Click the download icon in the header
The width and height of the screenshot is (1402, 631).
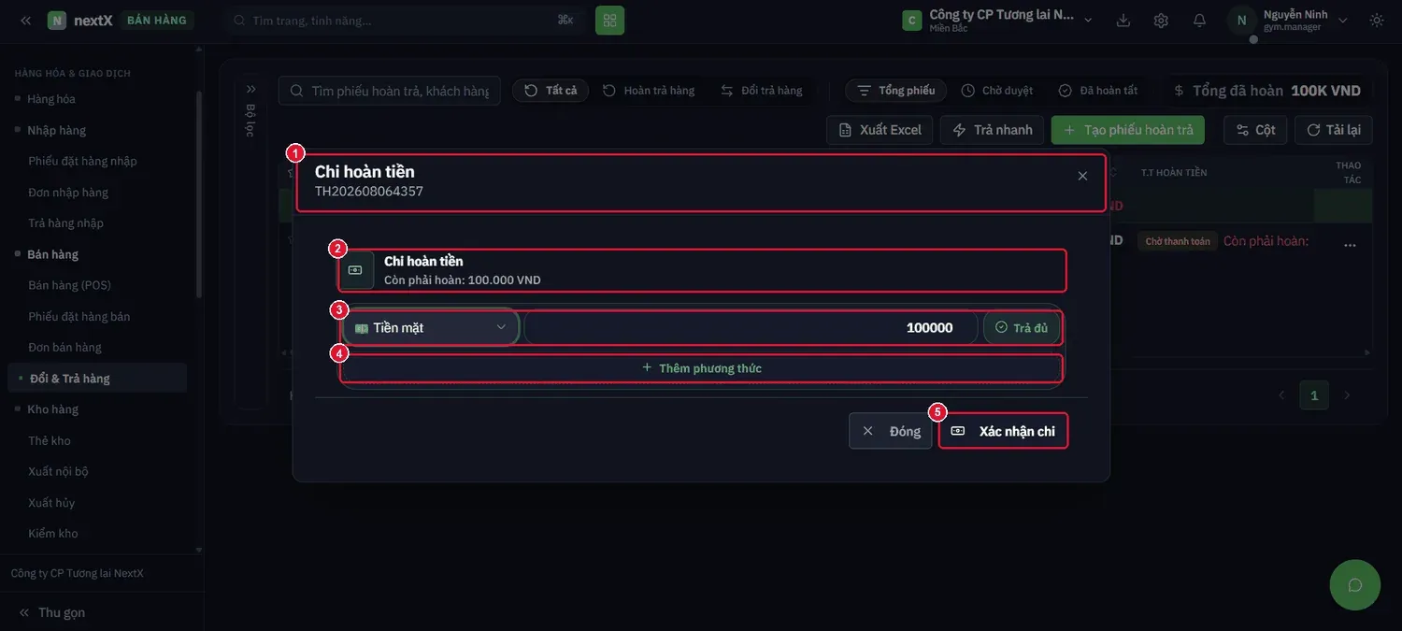[1123, 20]
